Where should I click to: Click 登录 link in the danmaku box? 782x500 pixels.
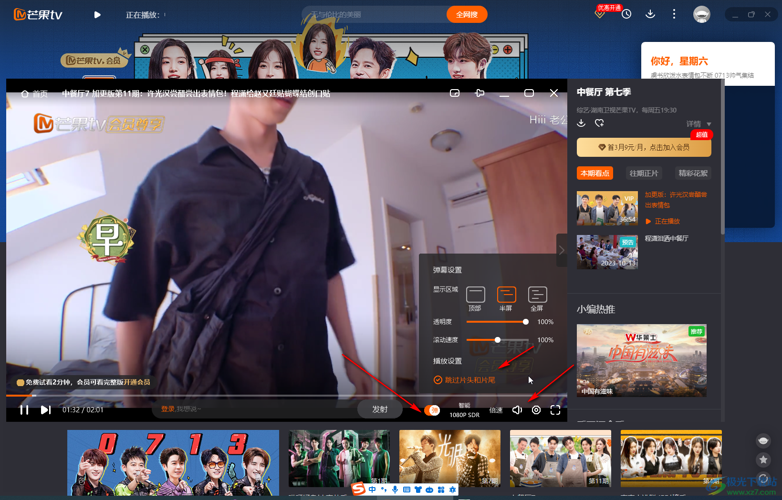point(167,409)
